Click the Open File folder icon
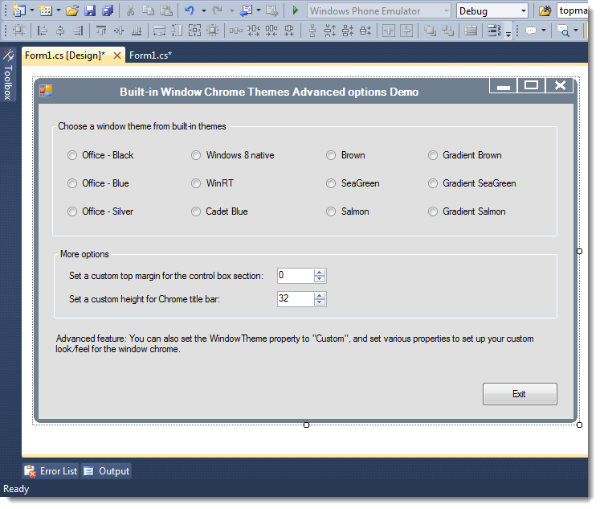The width and height of the screenshot is (600, 509). tap(72, 10)
